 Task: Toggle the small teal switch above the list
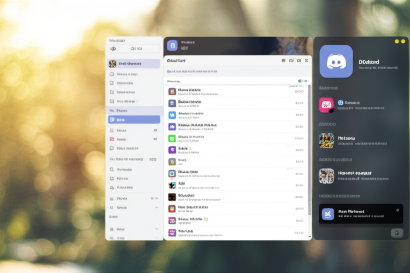301,81
